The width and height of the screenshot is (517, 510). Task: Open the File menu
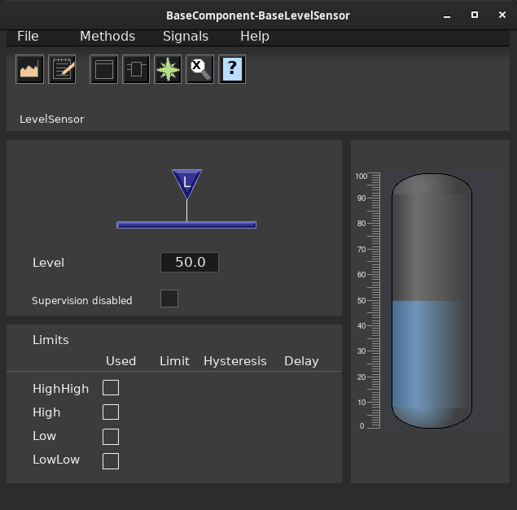coord(28,37)
